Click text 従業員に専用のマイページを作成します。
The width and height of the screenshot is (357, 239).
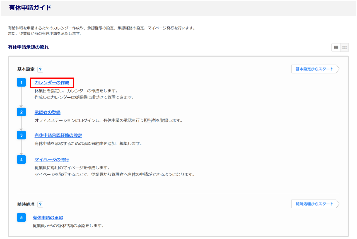(72, 168)
